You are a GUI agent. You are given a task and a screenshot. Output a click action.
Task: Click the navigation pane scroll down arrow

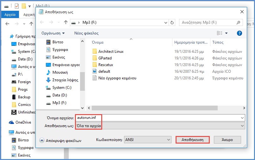(x=83, y=108)
